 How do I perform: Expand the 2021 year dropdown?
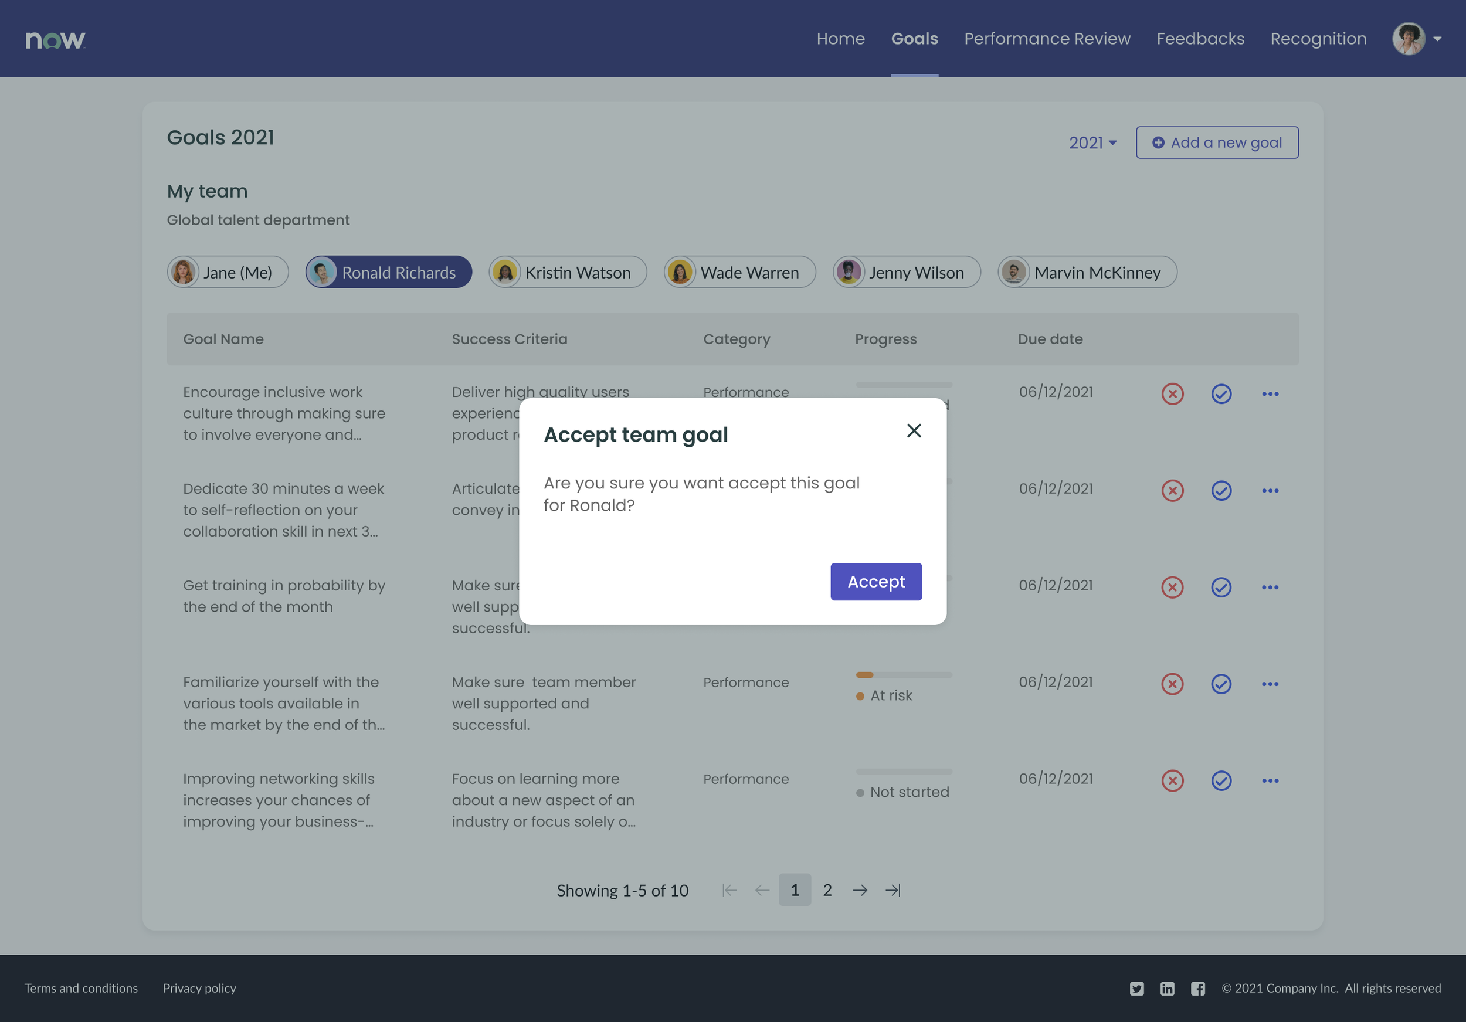coord(1092,142)
